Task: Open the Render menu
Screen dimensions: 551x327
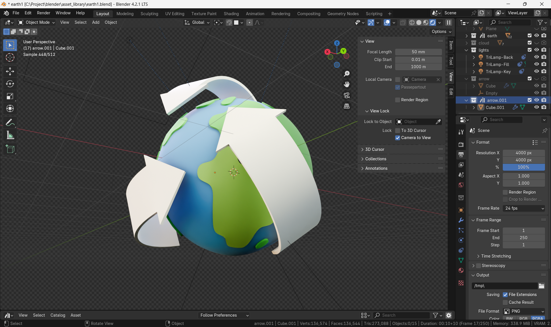Action: pos(43,13)
